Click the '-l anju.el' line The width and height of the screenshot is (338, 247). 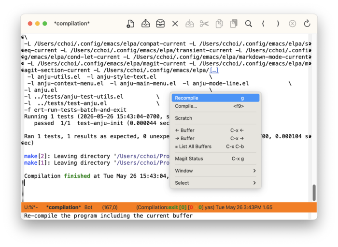pos(41,90)
